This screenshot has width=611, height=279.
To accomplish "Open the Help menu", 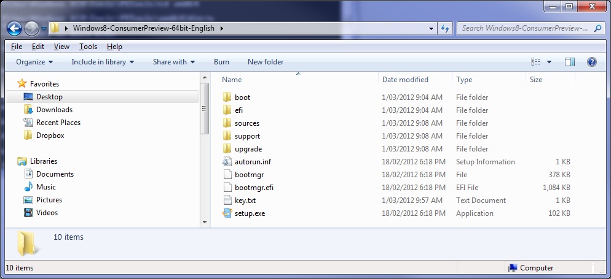I will pos(114,47).
